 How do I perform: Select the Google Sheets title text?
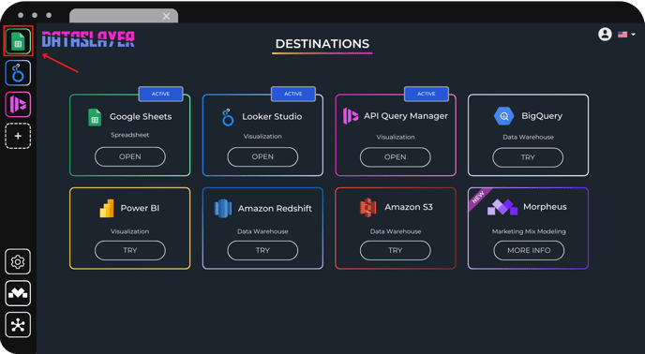point(141,117)
